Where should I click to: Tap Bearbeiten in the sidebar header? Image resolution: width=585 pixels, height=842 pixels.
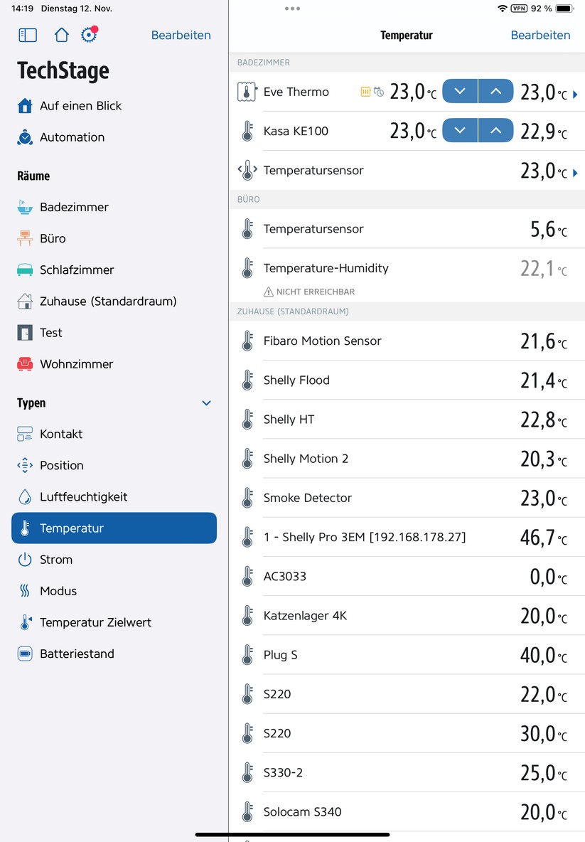(181, 35)
